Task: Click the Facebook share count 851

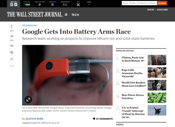Action: 12,31
